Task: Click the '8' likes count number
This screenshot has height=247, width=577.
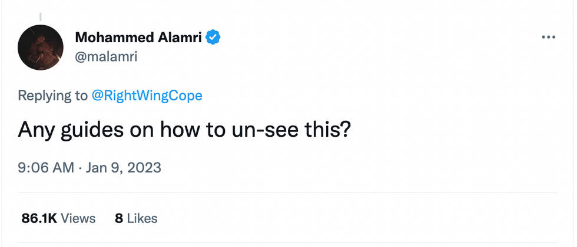Action: pos(119,219)
